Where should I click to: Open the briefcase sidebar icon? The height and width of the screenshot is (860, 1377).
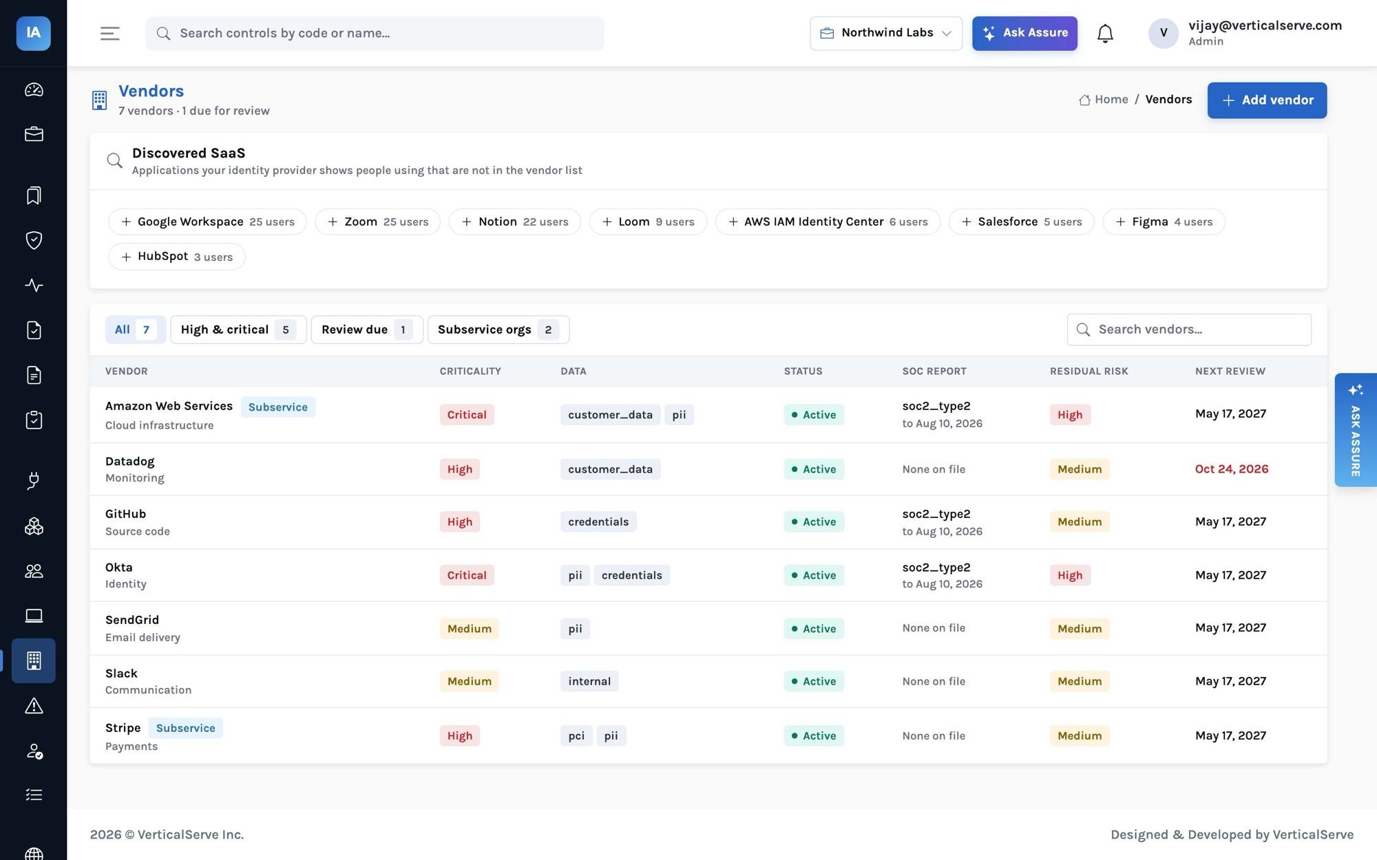click(34, 134)
